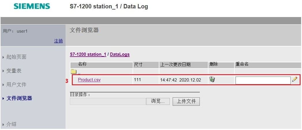Click the S7-1200 station_1 / Data Log title
This screenshot has width=302, height=130.
tap(109, 6)
